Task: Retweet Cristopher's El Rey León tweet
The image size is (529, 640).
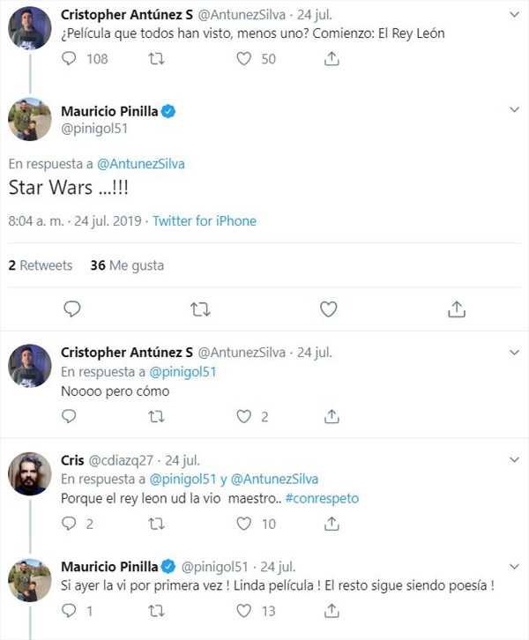Action: (157, 58)
